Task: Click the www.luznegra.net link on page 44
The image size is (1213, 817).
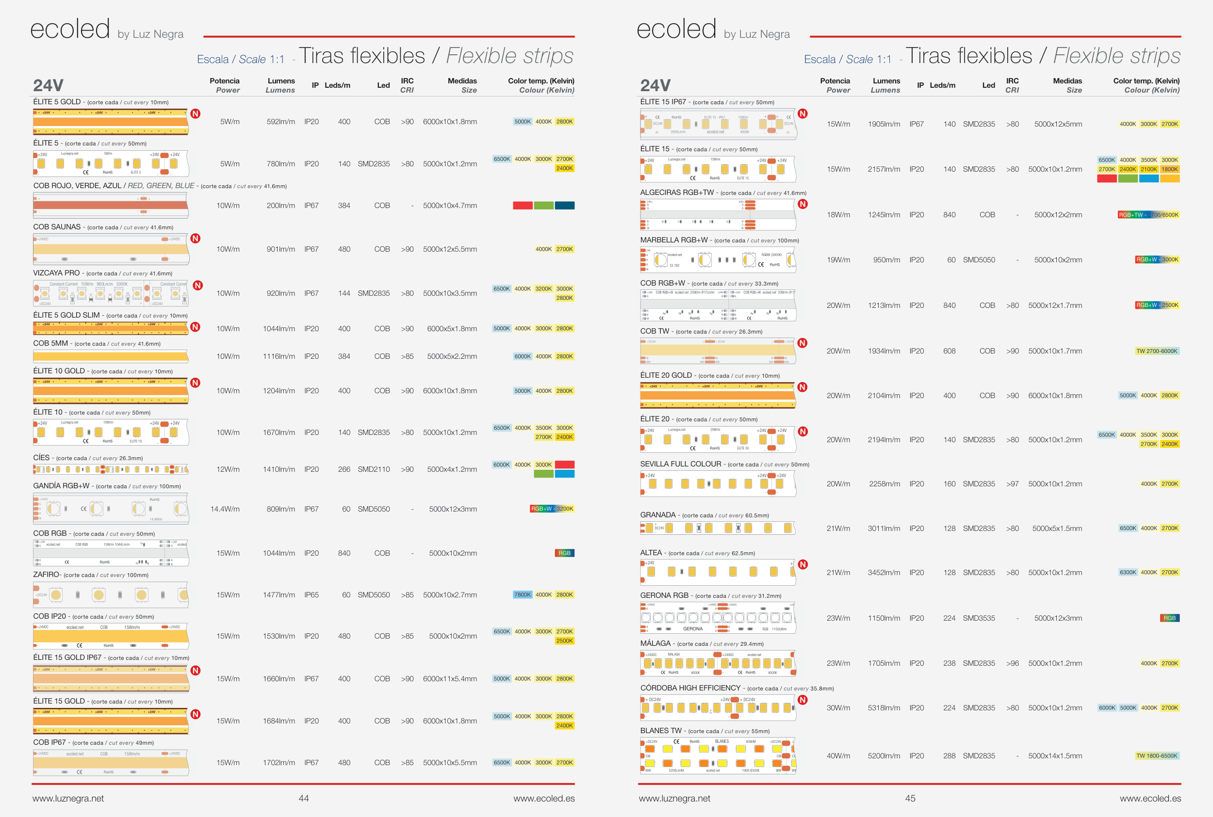Action: [68, 798]
